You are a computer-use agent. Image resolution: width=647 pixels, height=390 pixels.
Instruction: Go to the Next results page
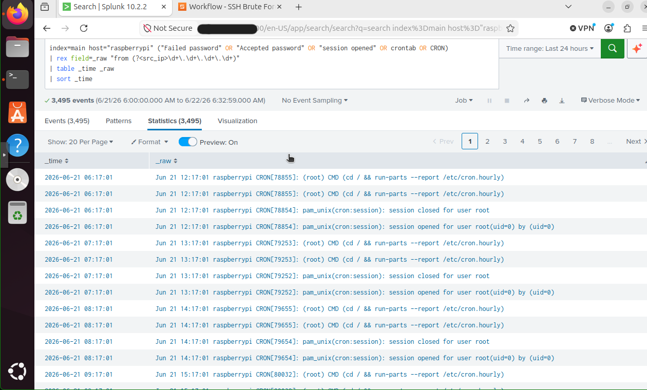point(636,141)
